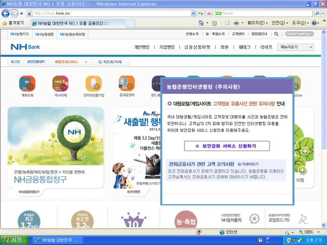Select 외환 main menu
This screenshot has width=327, height=245.
point(224,47)
